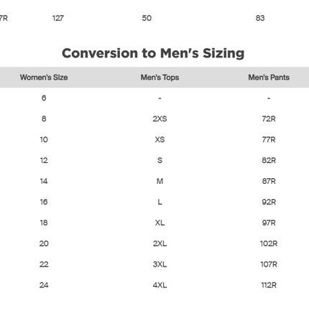Click women's size 16 cell
The image size is (309, 309).
tap(44, 202)
